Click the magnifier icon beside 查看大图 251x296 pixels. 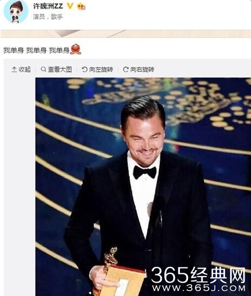pyautogui.click(x=44, y=69)
